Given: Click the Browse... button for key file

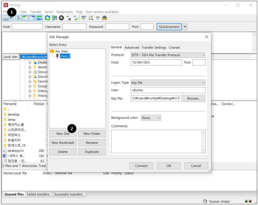Looking at the screenshot, I should coord(193,98).
